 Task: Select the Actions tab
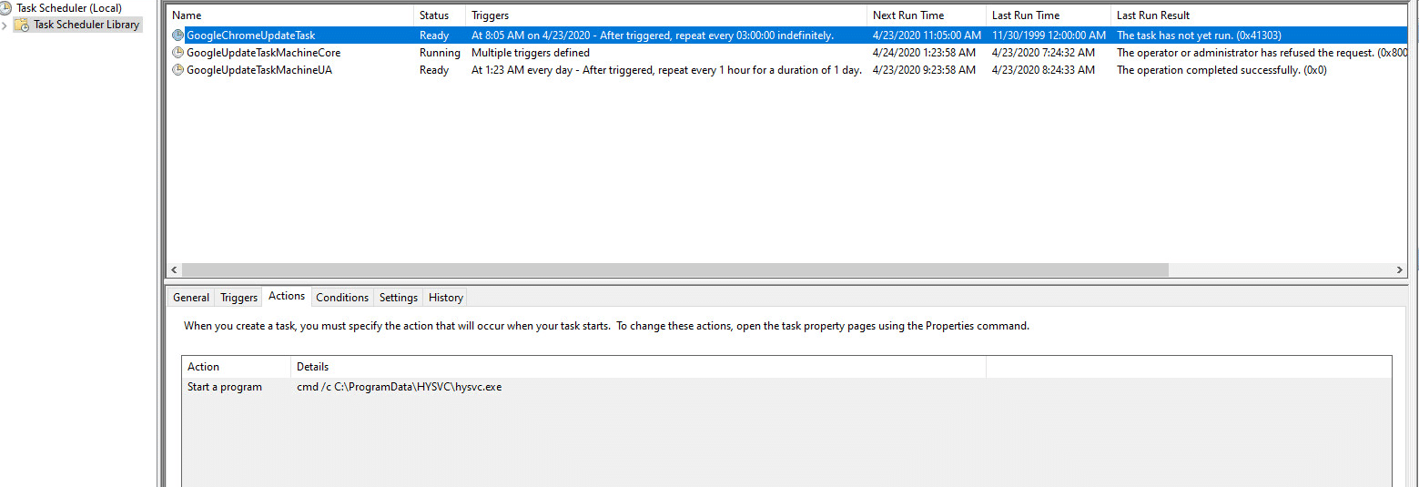pos(287,296)
